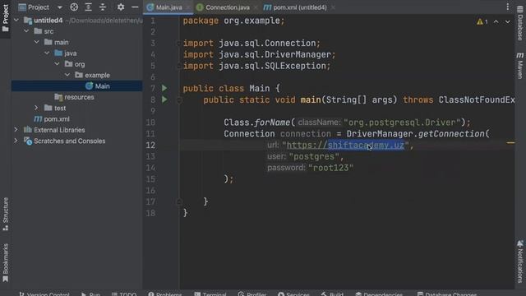Screen dimensions: 526x296
Task: Go to next highlighted error arrow
Action: click(x=508, y=22)
